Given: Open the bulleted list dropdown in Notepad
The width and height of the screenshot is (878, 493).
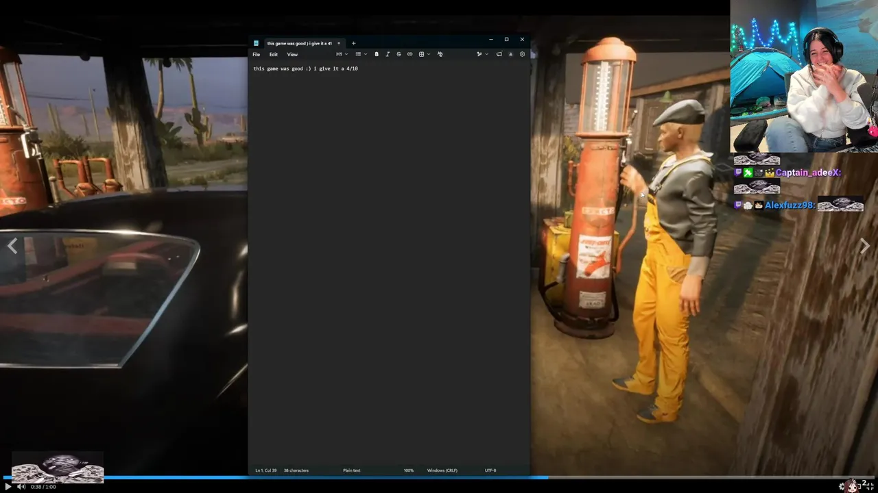Looking at the screenshot, I should [361, 54].
